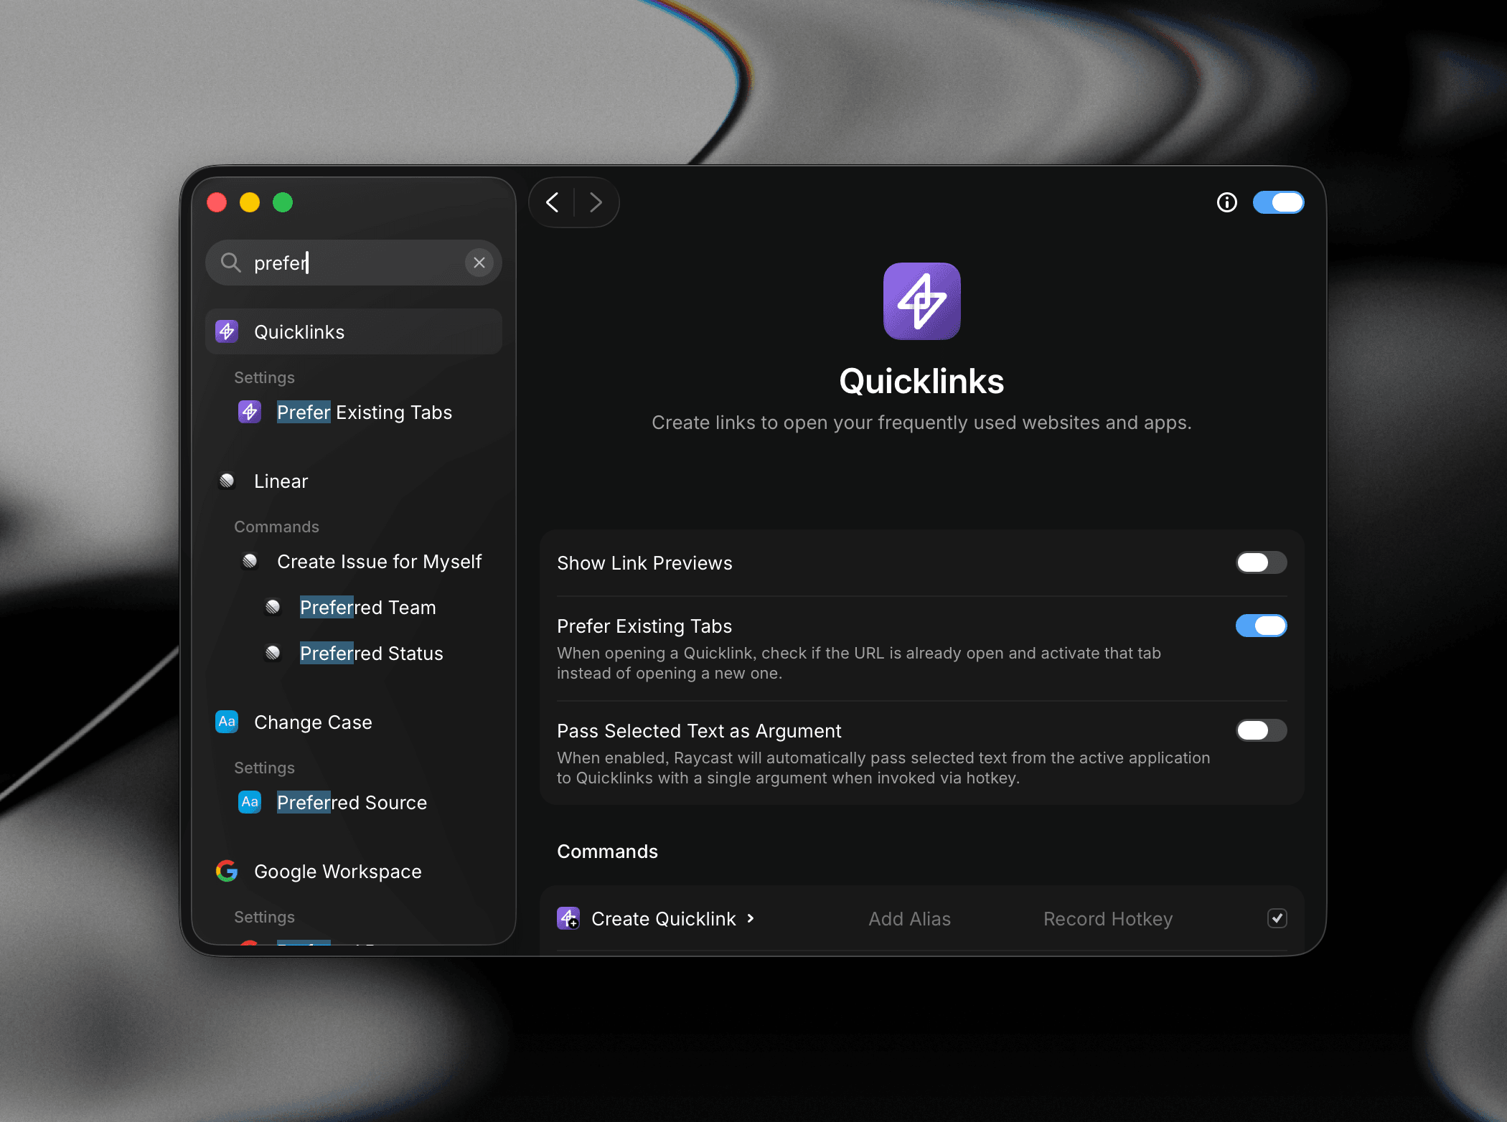1507x1122 pixels.
Task: Select Google Workspace in the sidebar
Action: (353, 872)
